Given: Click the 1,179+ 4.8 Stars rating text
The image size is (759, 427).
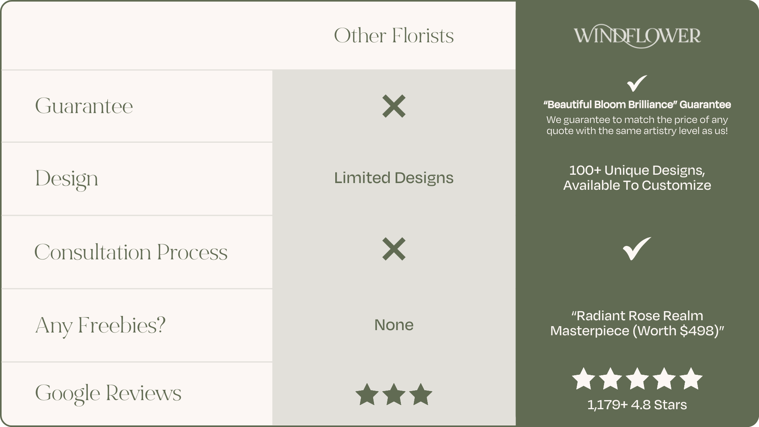Looking at the screenshot, I should [x=637, y=405].
